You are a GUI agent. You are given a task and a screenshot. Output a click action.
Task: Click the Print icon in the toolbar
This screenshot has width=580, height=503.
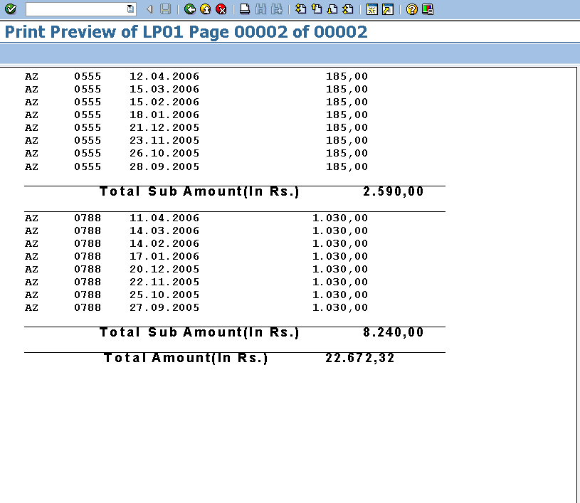point(244,9)
